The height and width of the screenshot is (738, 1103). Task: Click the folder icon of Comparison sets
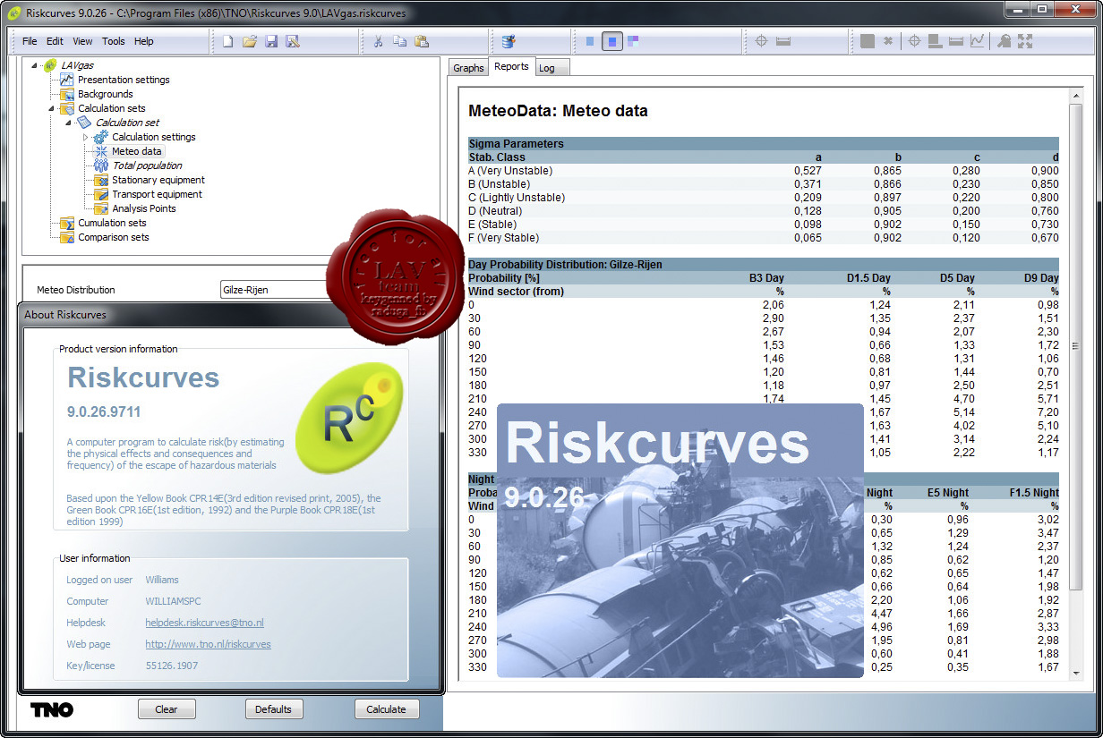(x=66, y=237)
